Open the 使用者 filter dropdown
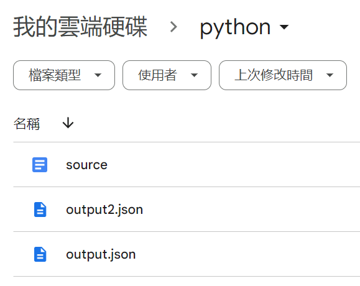This screenshot has height=286, width=360. [167, 75]
